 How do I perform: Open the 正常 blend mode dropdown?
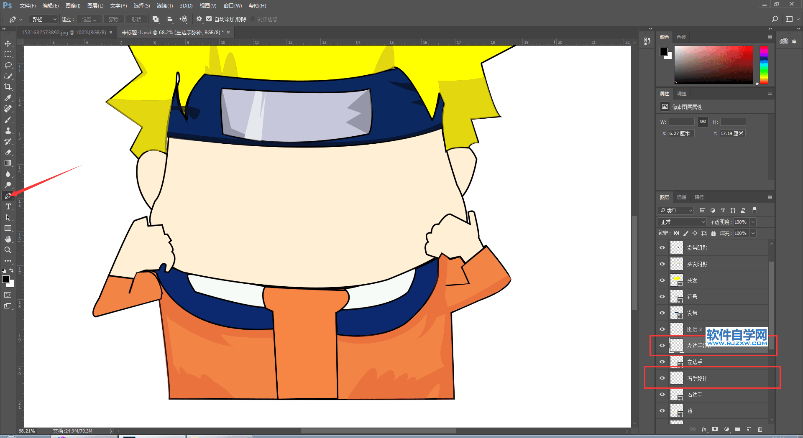click(682, 222)
